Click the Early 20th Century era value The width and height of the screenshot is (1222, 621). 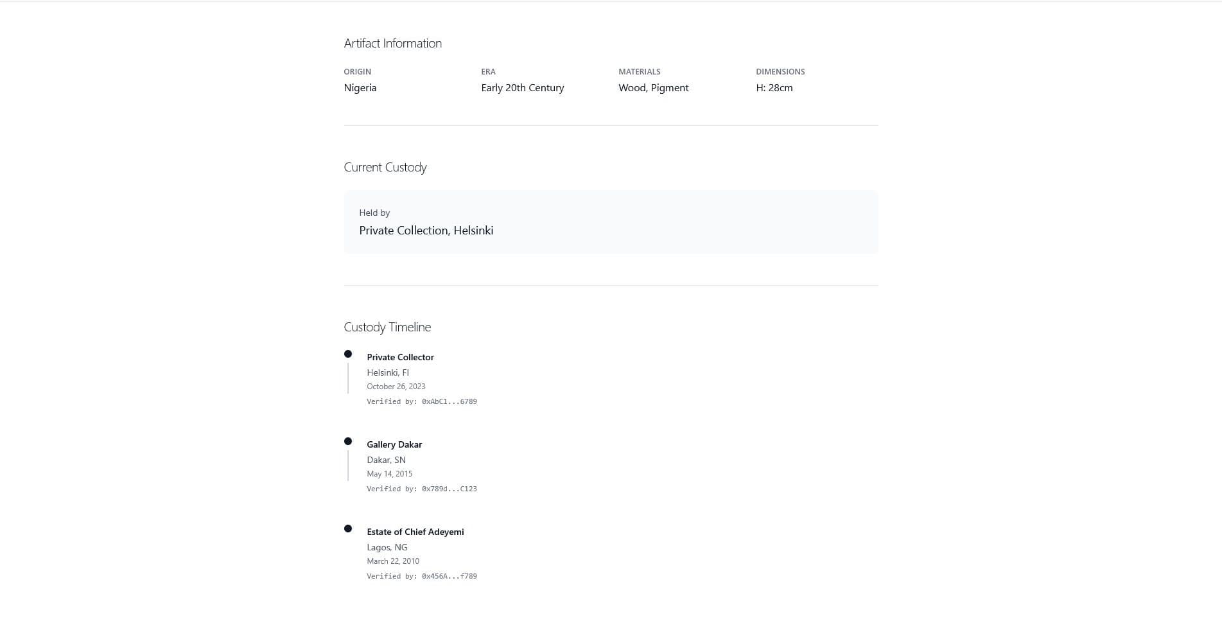[522, 88]
